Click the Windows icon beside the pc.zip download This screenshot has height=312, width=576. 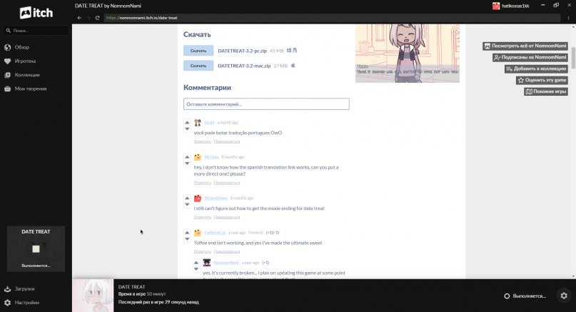tap(289, 51)
